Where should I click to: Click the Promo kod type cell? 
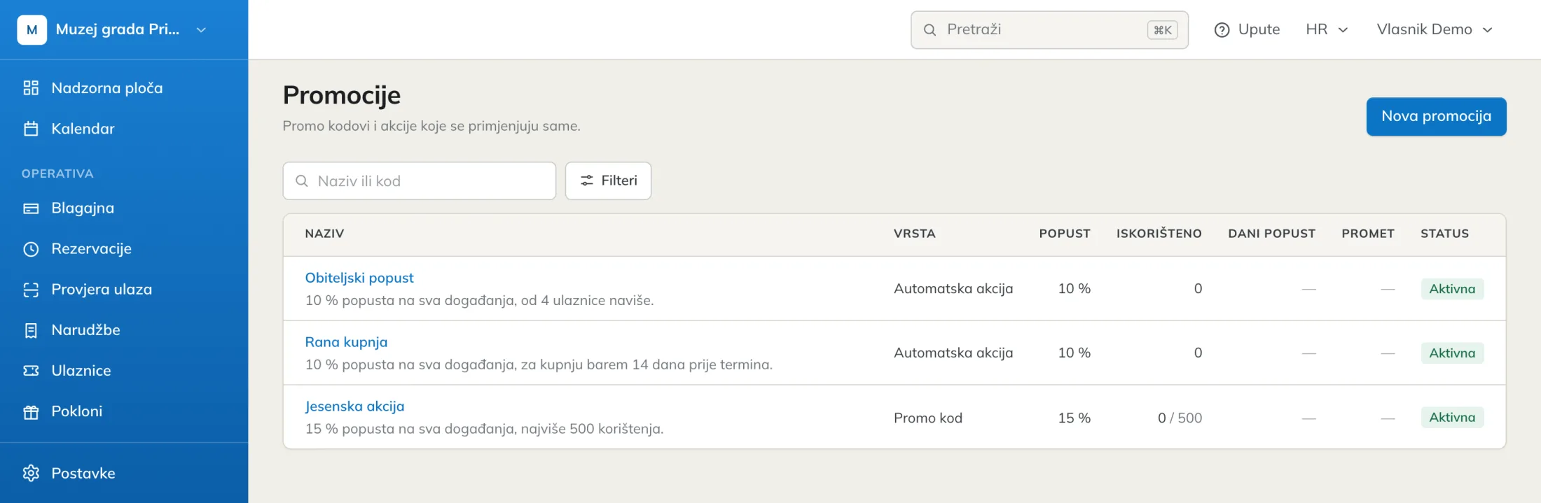[x=928, y=418]
